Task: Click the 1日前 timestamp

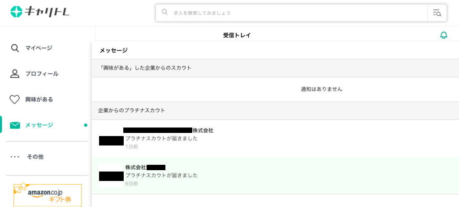Action: coord(132,146)
